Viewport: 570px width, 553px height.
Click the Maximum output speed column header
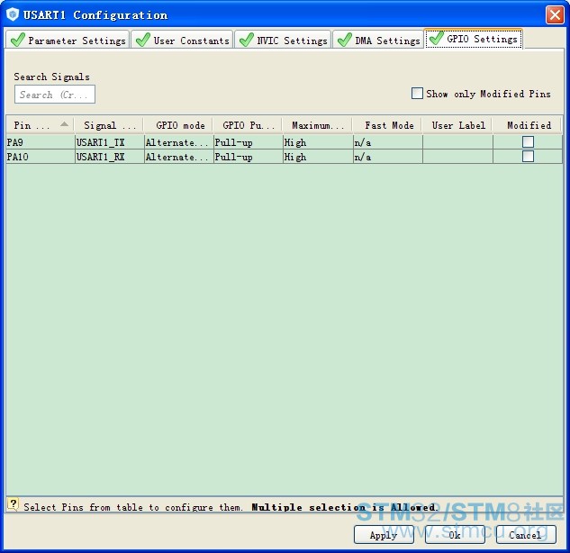click(317, 125)
